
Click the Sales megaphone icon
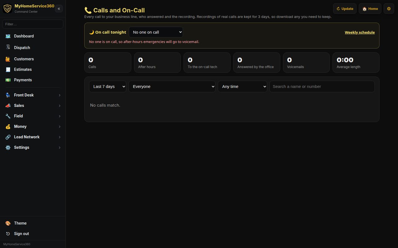coord(8,106)
